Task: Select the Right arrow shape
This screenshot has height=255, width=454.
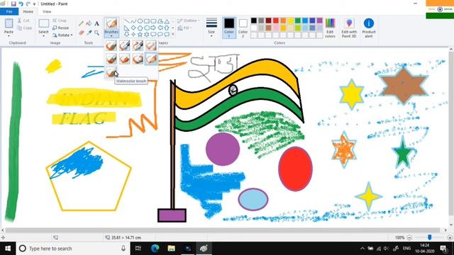Action: point(153,28)
